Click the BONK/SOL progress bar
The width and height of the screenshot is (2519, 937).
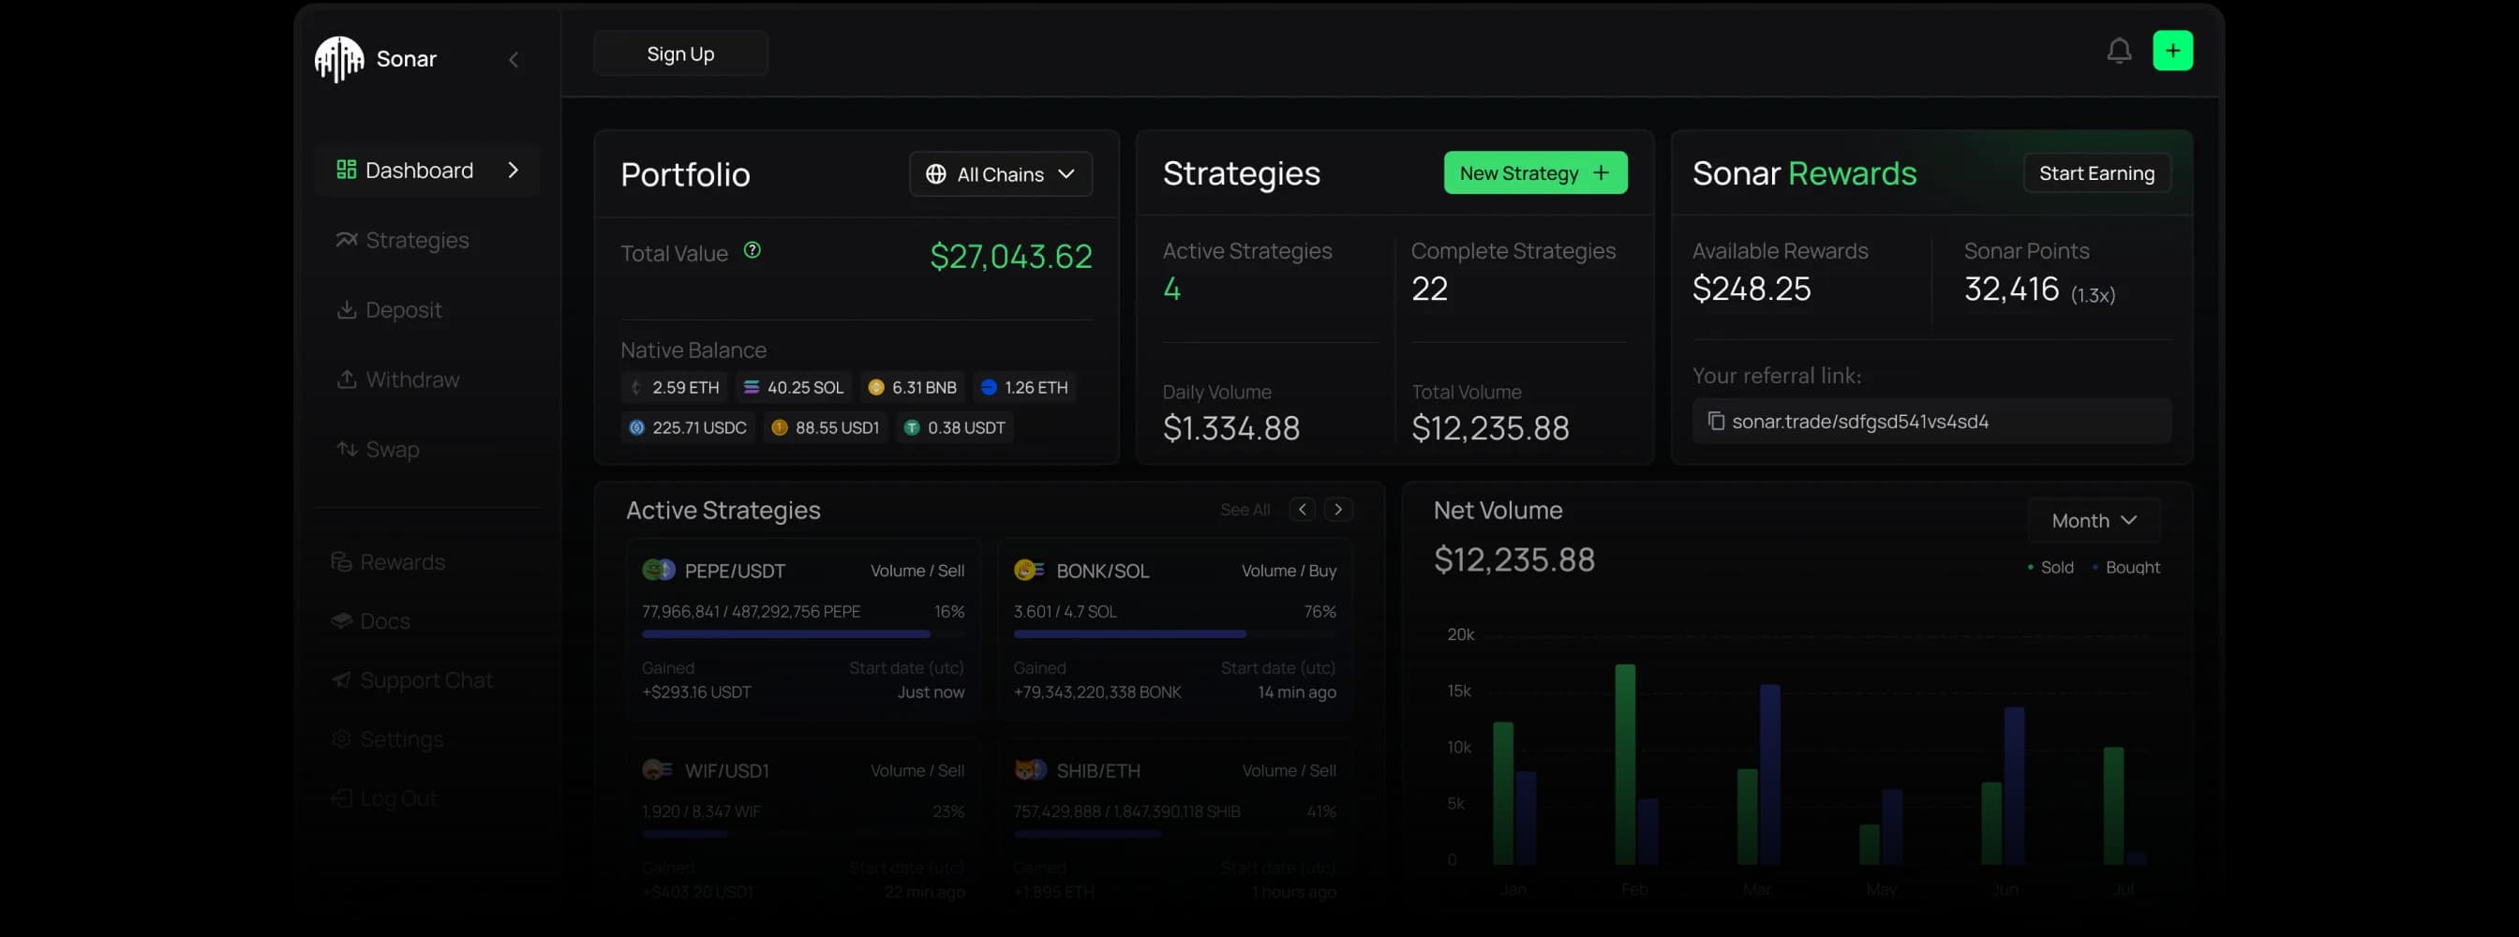click(1174, 634)
